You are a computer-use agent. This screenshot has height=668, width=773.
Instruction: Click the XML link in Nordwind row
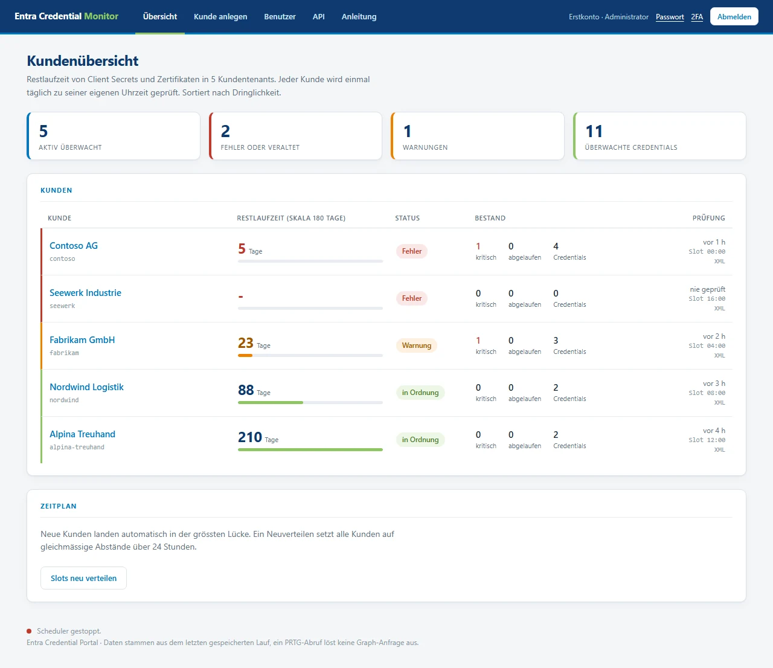[x=719, y=403]
